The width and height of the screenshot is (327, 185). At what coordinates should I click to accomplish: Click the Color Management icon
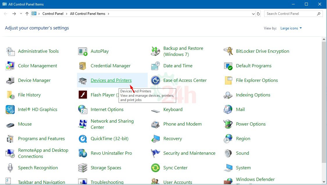(10, 66)
